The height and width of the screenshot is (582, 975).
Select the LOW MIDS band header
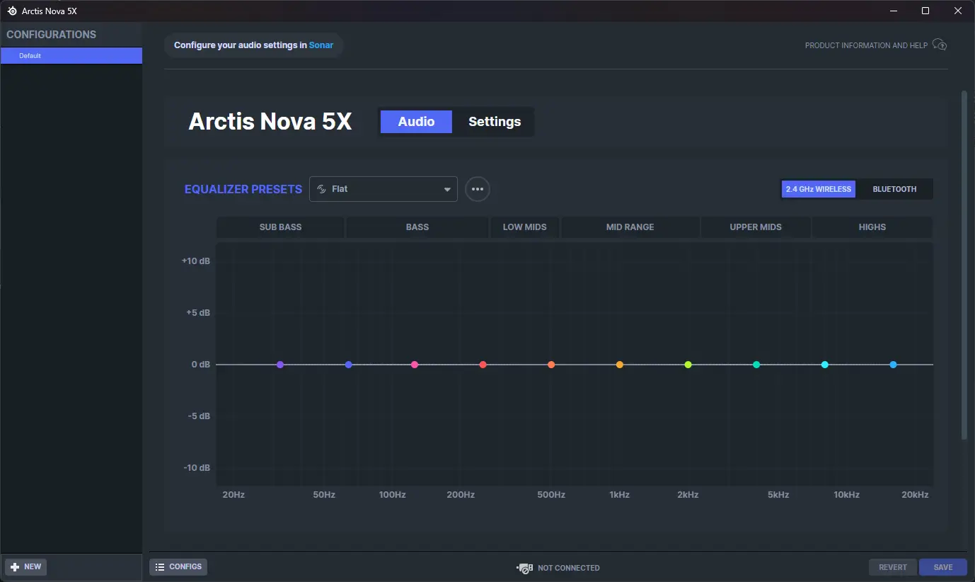[x=525, y=227]
